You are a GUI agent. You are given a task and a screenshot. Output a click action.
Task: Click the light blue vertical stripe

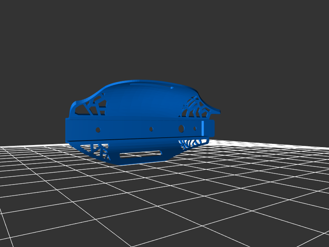[202, 128]
